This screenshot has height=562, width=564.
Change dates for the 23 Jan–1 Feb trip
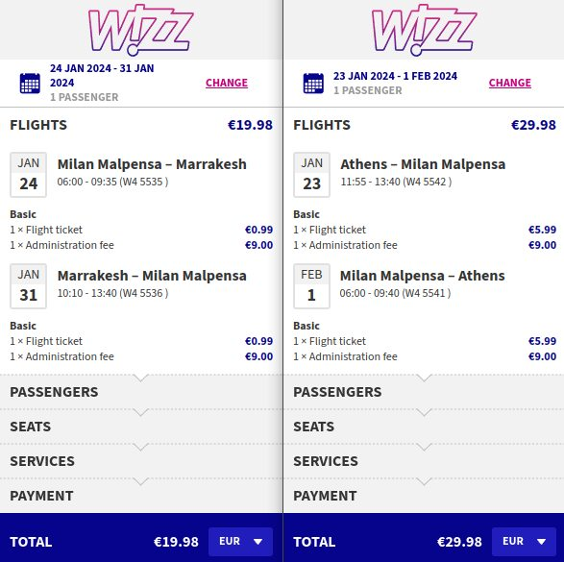coord(509,83)
